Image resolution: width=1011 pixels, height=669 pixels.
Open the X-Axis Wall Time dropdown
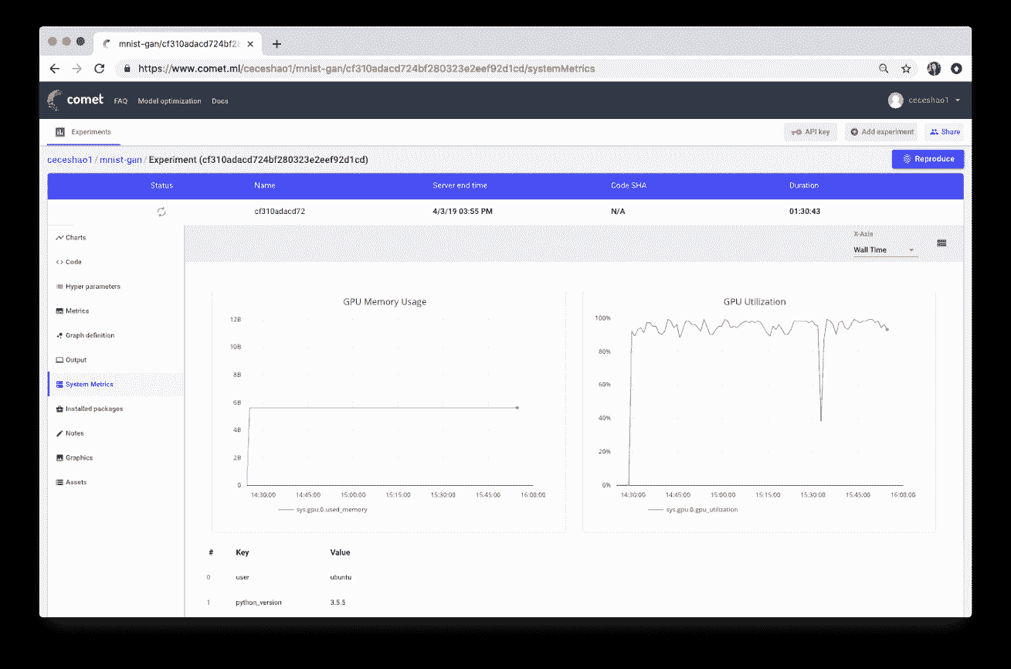tap(884, 250)
